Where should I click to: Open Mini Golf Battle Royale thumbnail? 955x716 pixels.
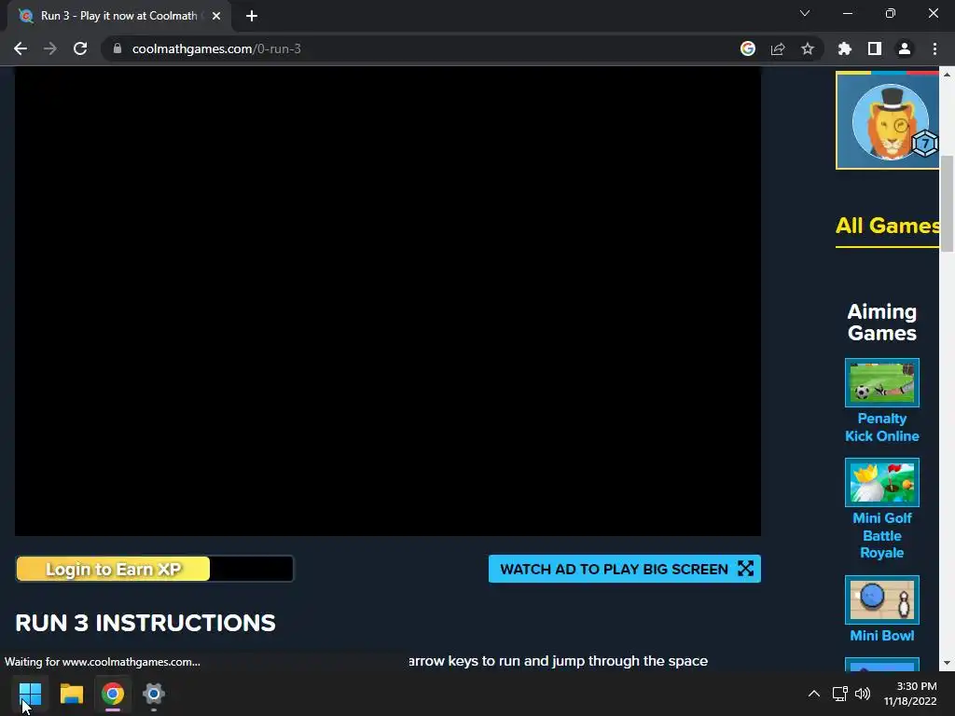pos(882,482)
